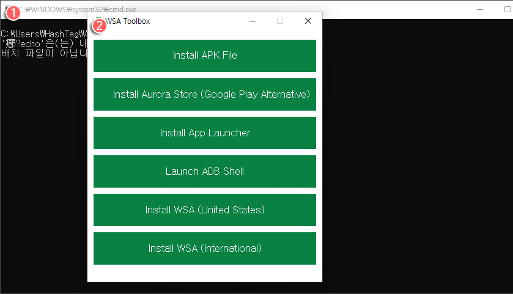Screen dimensions: 513x294
Task: Launch ADB Shell from WSA Toolbox
Action: coord(204,171)
